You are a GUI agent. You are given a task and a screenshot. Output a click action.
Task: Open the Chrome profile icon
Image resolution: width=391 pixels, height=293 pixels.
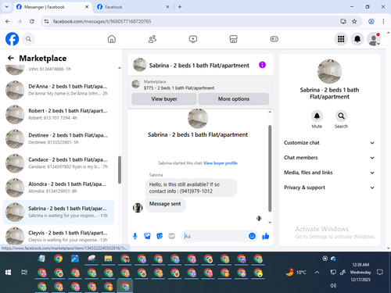pyautogui.click(x=371, y=21)
